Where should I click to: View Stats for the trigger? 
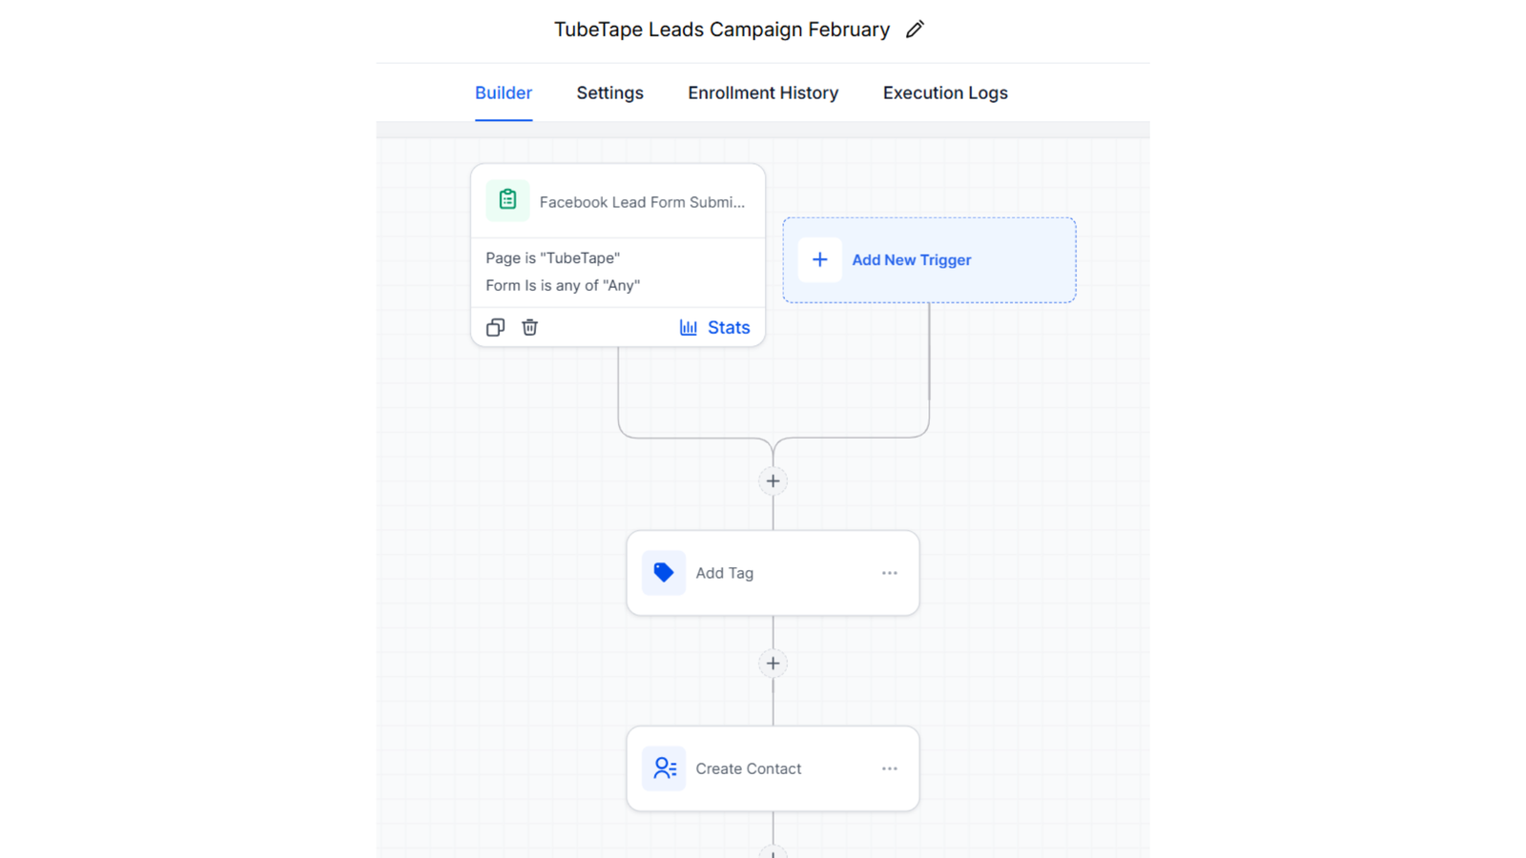(x=714, y=327)
